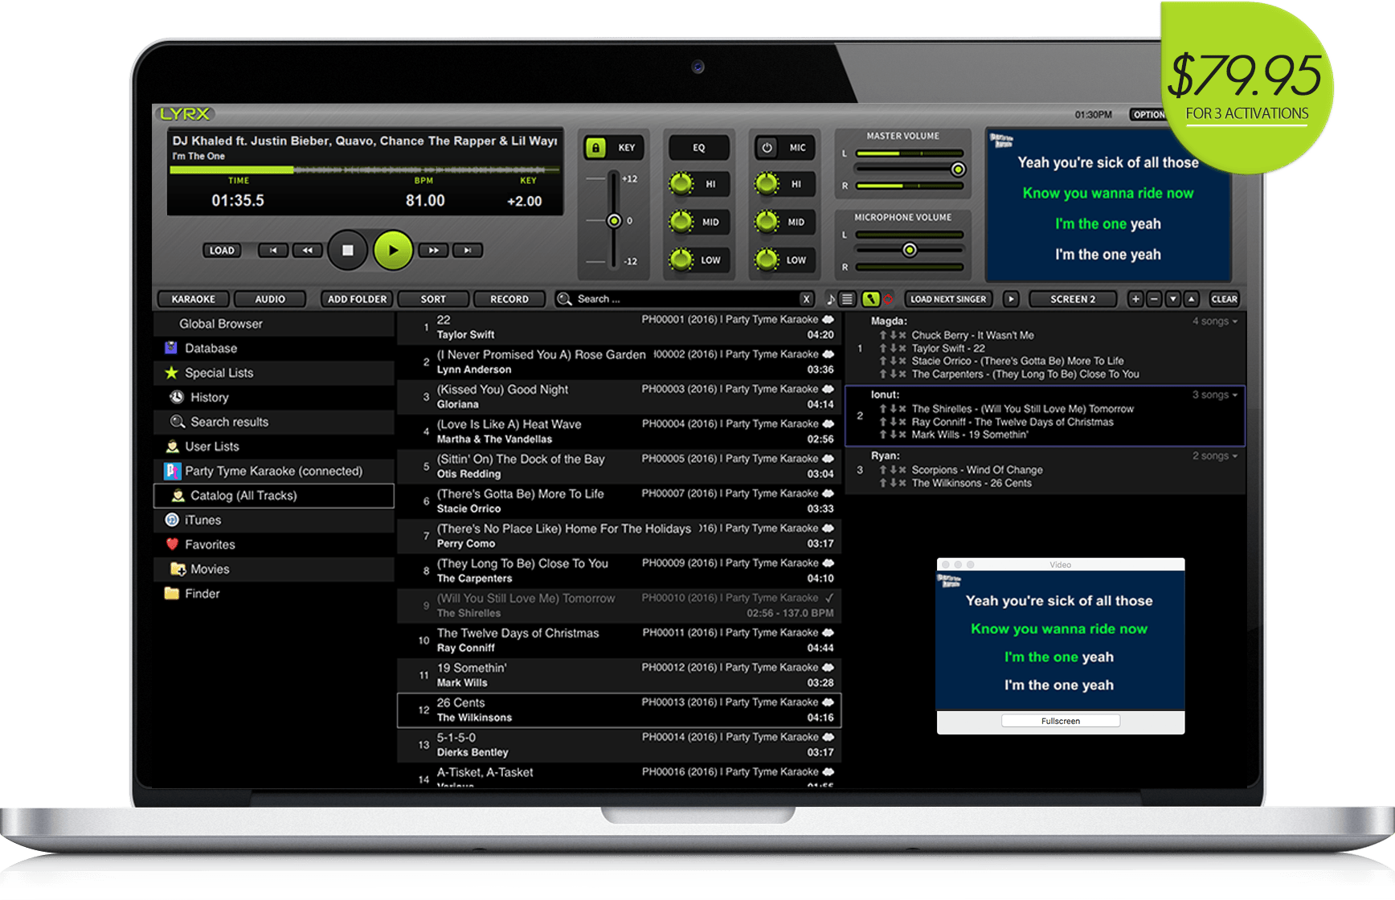The width and height of the screenshot is (1395, 900).
Task: Click the master volume slider handle
Action: point(958,170)
